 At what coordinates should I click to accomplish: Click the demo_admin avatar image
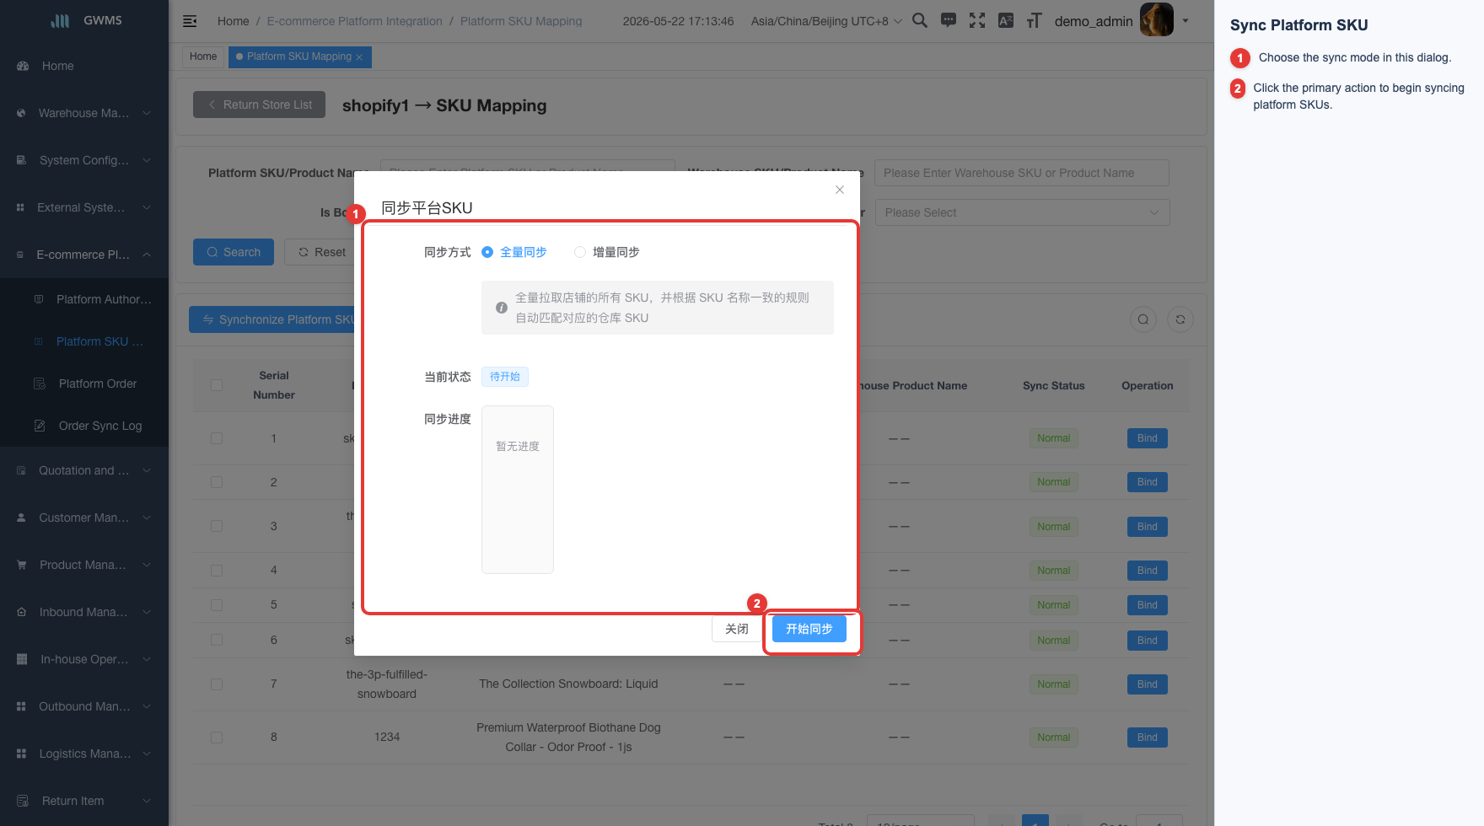pyautogui.click(x=1157, y=19)
